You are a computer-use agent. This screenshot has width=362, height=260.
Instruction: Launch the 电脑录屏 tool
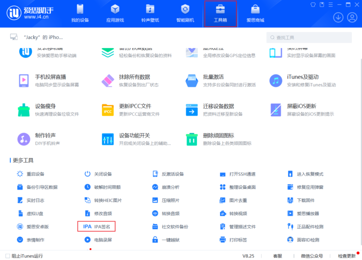[x=98, y=240]
